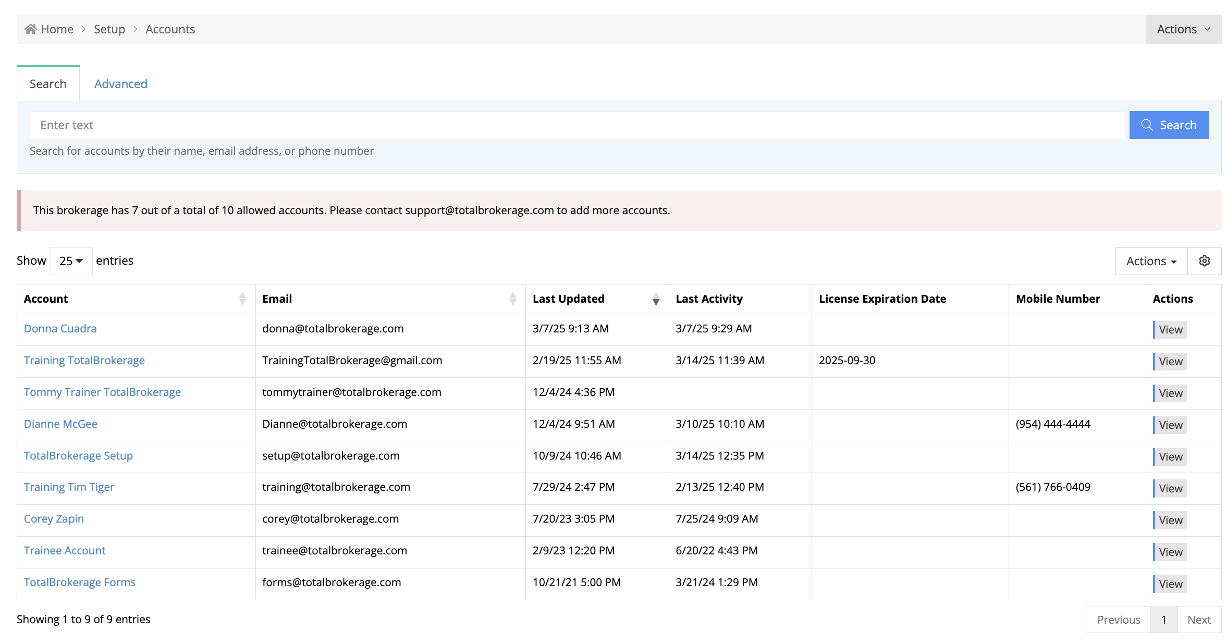This screenshot has width=1227, height=644.
Task: Focus the Enter text search field
Action: coord(576,125)
